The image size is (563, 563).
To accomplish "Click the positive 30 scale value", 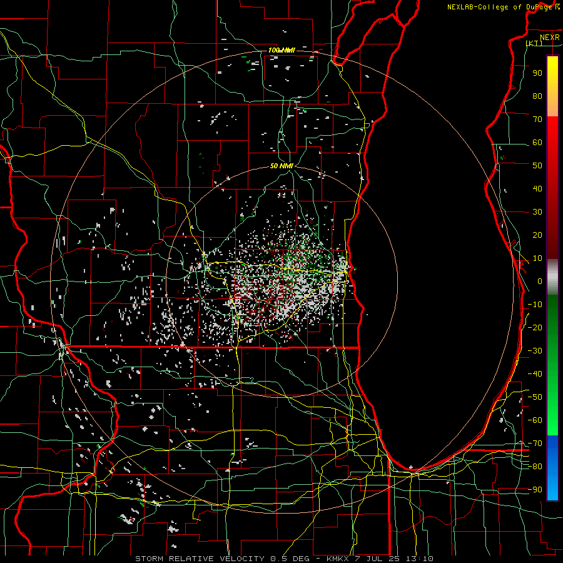I will point(537,212).
